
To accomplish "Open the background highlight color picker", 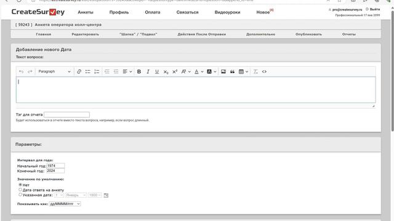I will 211,72.
